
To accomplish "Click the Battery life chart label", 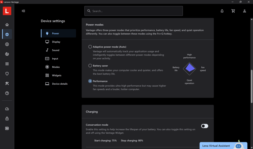I will 176,69.
